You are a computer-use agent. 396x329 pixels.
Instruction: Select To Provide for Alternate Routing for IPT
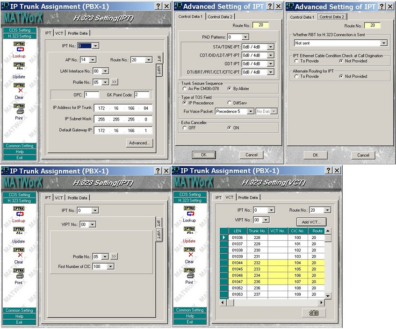point(296,76)
